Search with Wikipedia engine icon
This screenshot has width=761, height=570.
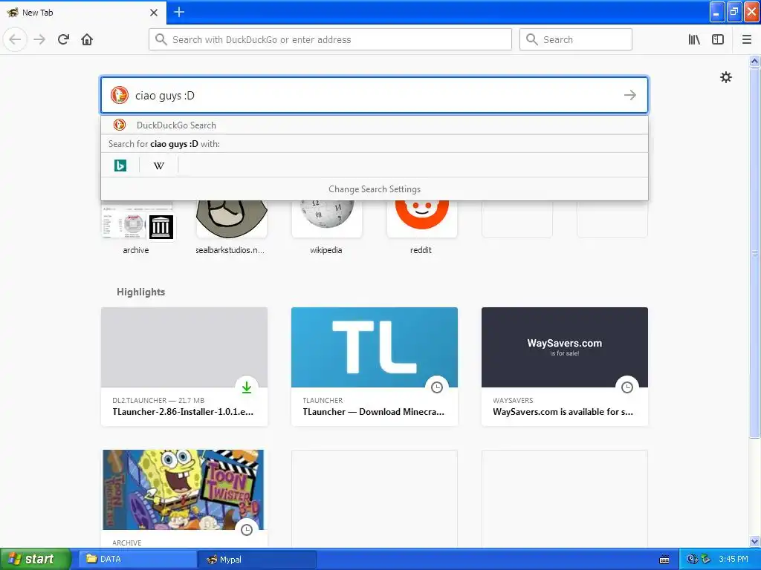(159, 166)
